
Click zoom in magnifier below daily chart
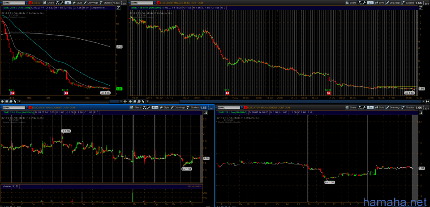pyautogui.click(x=7, y=101)
